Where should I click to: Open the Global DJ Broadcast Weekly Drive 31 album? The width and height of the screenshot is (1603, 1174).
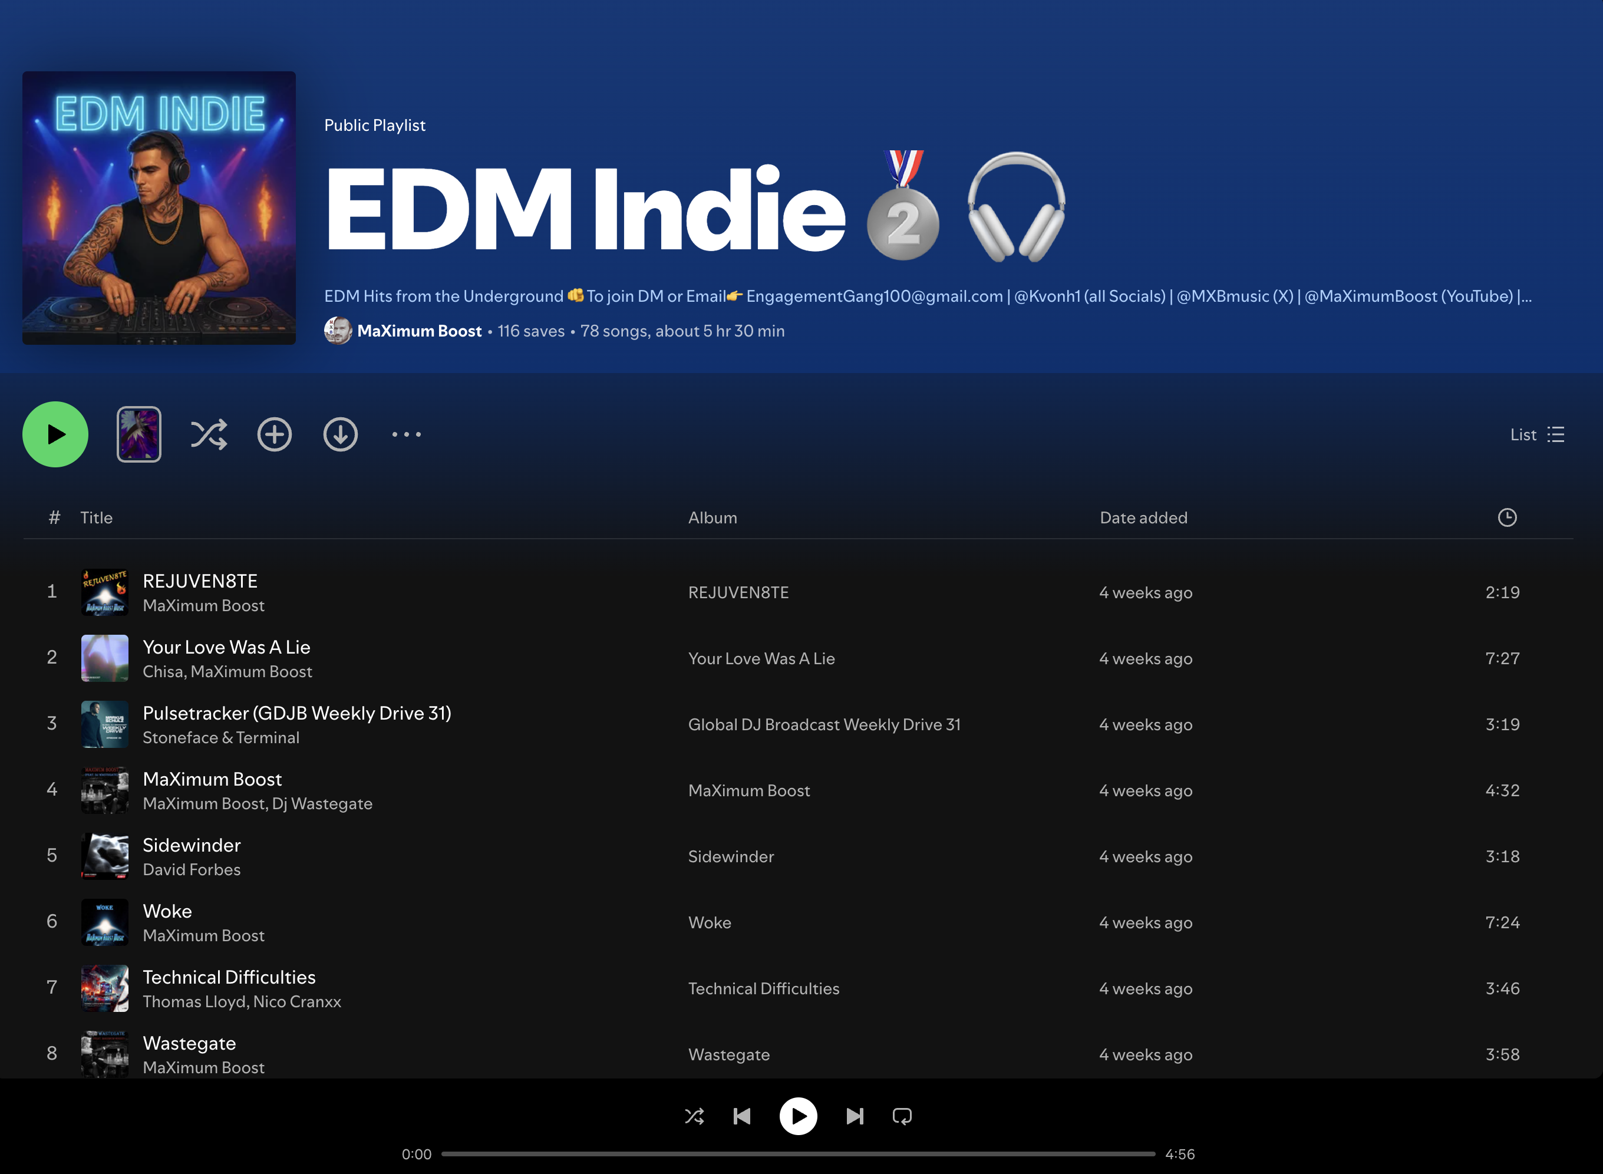click(823, 724)
